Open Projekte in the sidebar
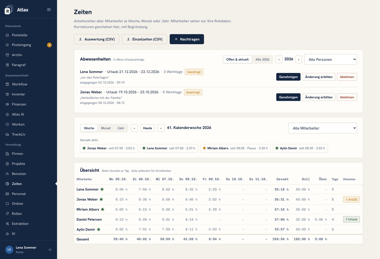This screenshot has height=259, width=380. click(28, 164)
